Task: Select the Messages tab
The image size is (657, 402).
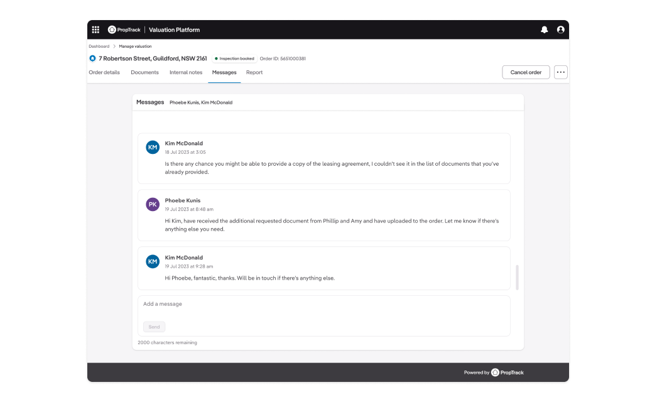Action: pyautogui.click(x=224, y=72)
